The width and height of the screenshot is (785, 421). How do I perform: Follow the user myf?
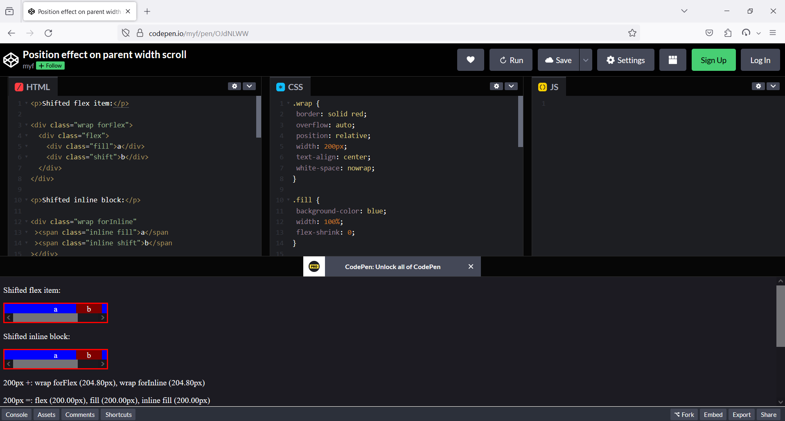[50, 66]
